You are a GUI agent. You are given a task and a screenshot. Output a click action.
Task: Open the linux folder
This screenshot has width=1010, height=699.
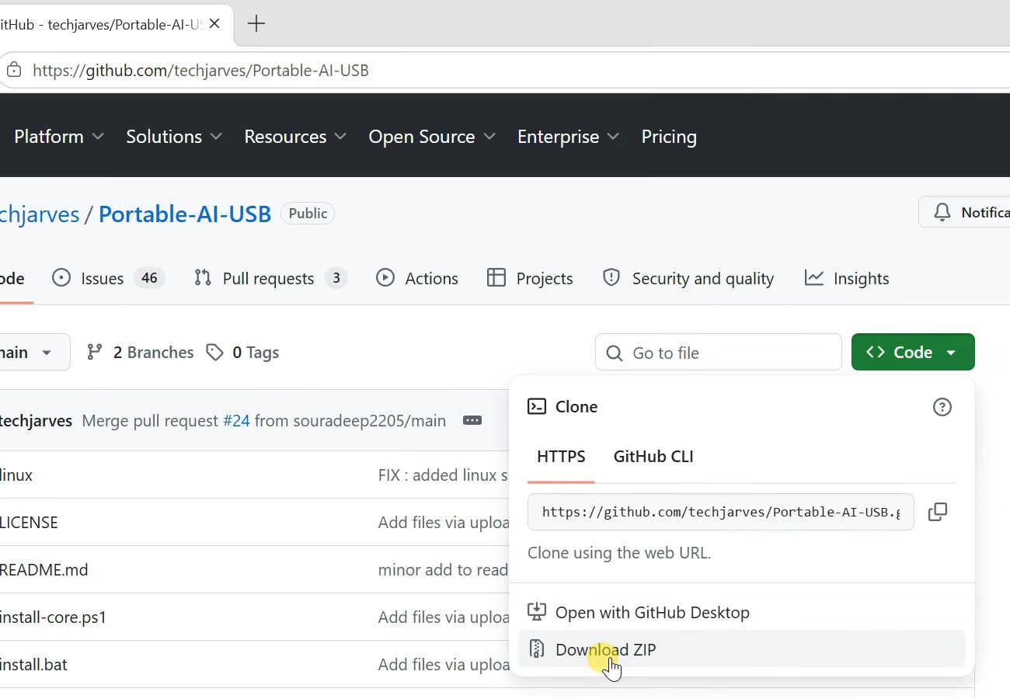pyautogui.click(x=16, y=475)
